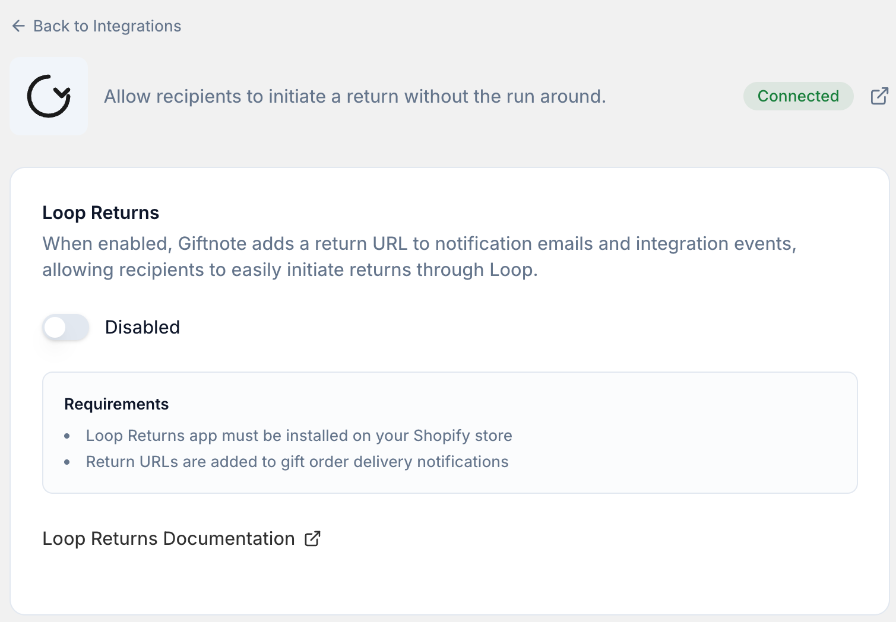Open Loop Returns Documentation link

[x=181, y=538]
